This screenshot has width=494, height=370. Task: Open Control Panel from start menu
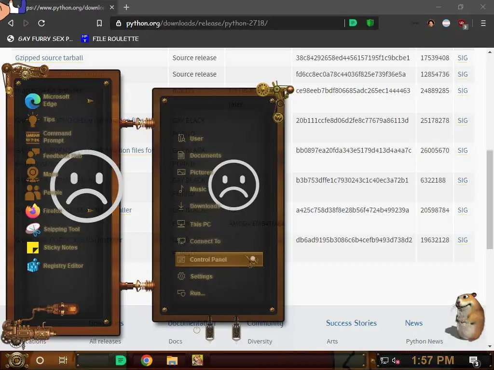[219, 260]
